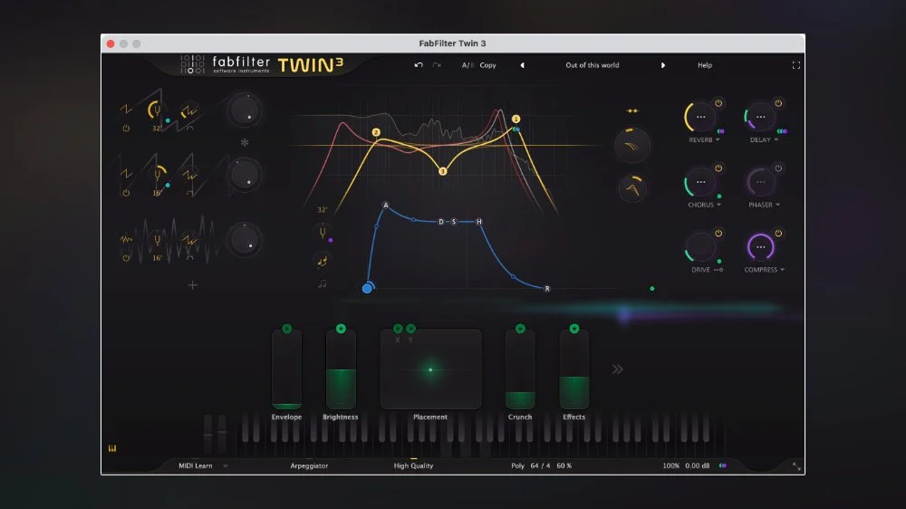906x509 pixels.
Task: Click oscillator 2 sawtooth waveform icon
Action: 126,173
